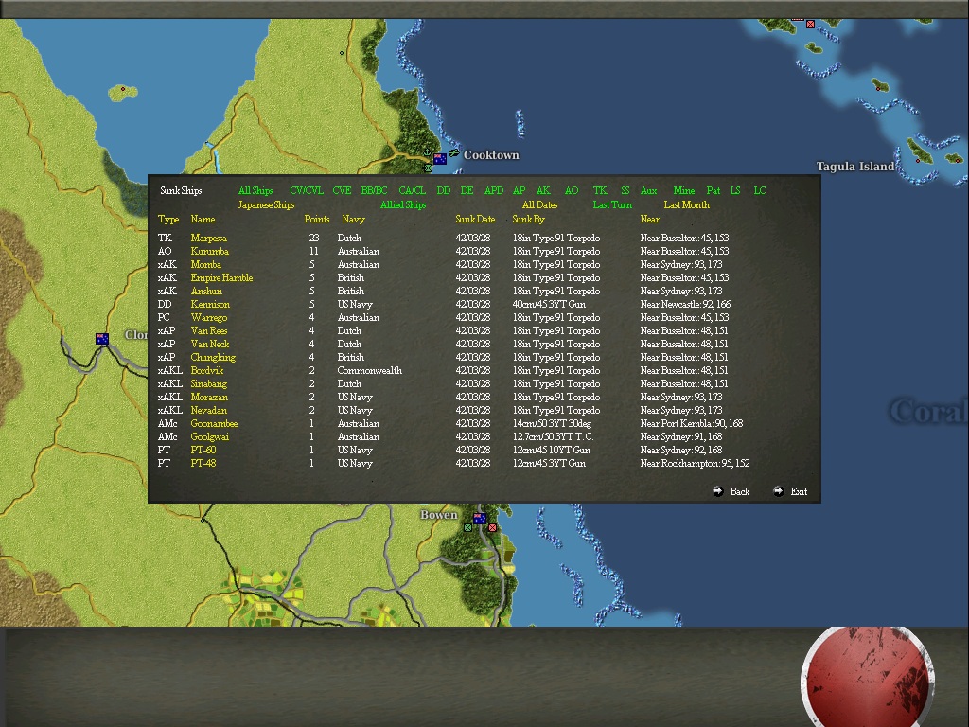Viewport: 969px width, 727px height.
Task: Open destroyer Kennison in the list
Action: 210,304
